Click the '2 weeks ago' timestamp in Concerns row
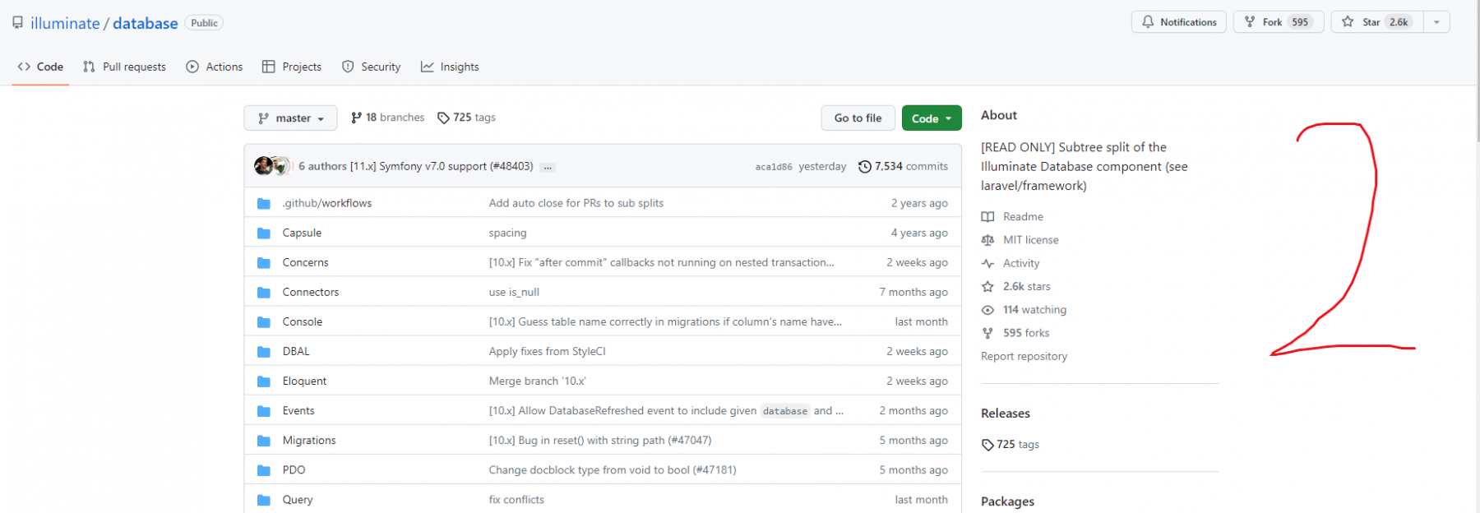1480x513 pixels. point(917,262)
